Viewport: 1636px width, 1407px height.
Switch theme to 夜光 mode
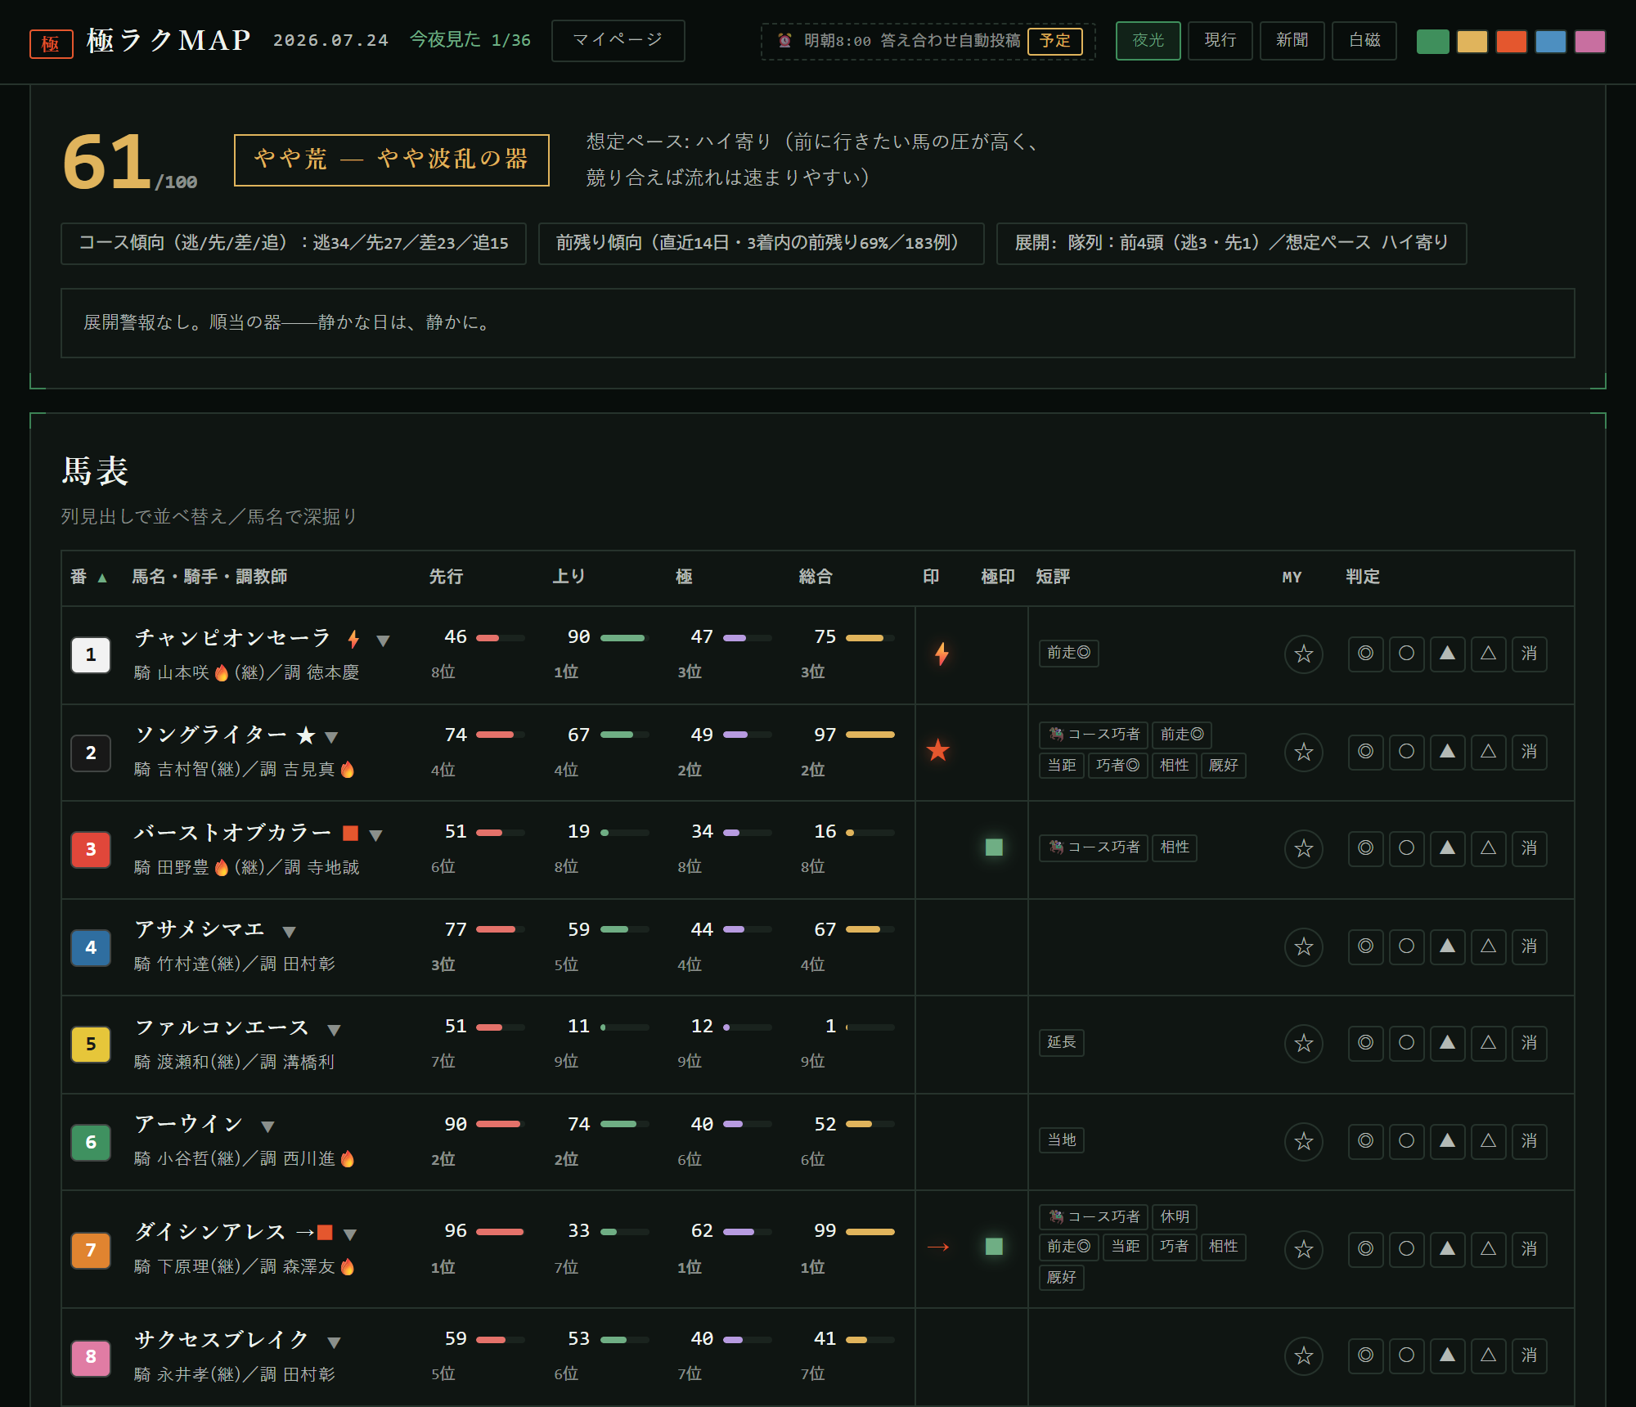[x=1148, y=41]
